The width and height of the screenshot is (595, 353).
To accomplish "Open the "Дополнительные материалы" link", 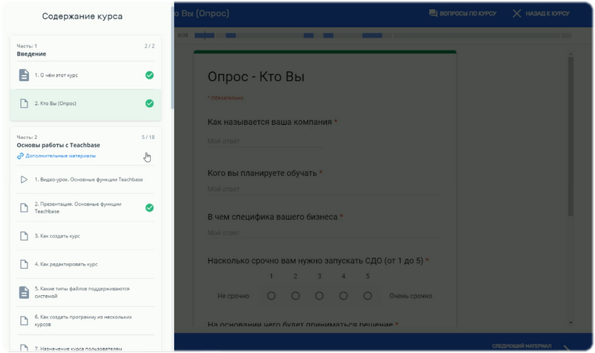I will (x=60, y=156).
